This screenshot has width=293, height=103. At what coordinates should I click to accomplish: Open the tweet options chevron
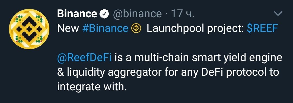(x=278, y=14)
